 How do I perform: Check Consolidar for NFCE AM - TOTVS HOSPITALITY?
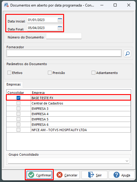point(18,130)
